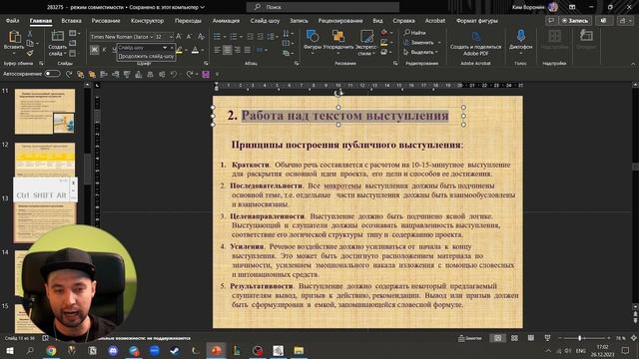Switch to the Shape Format (Формат фигуры) tab

(x=477, y=21)
